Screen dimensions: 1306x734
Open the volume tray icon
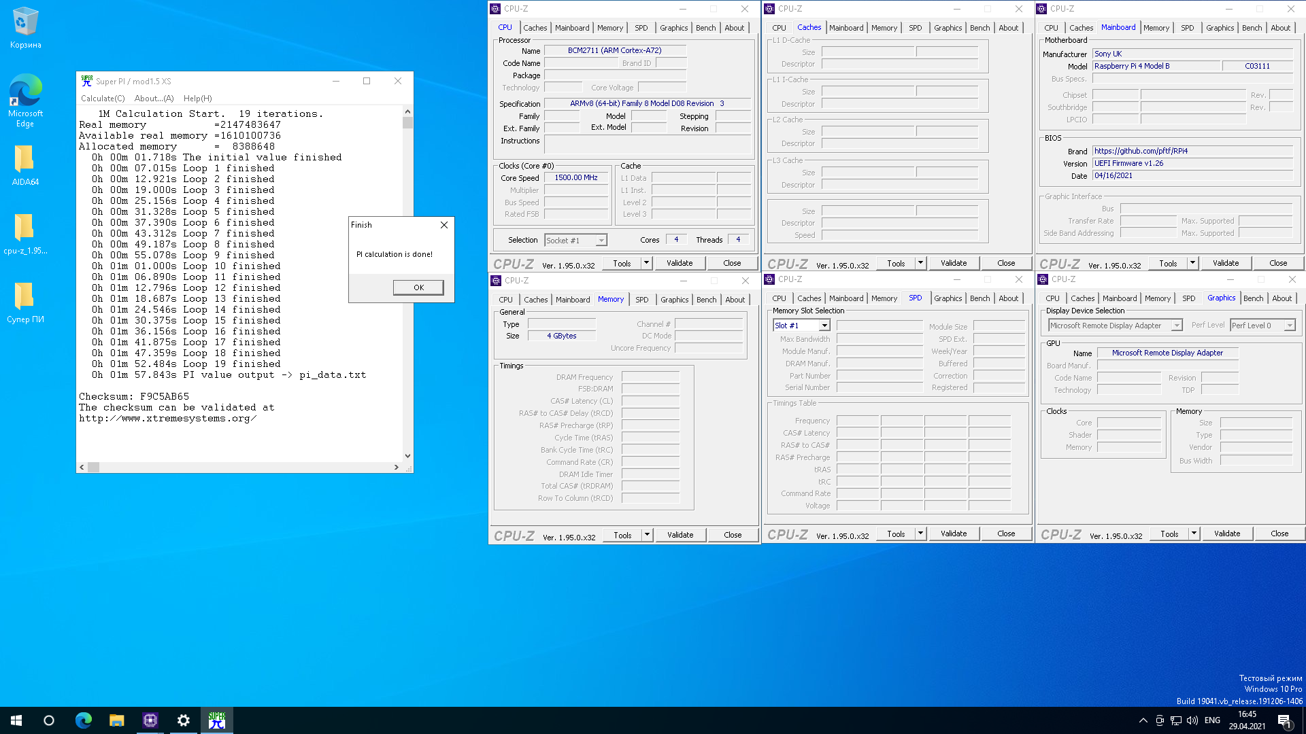coord(1192,720)
